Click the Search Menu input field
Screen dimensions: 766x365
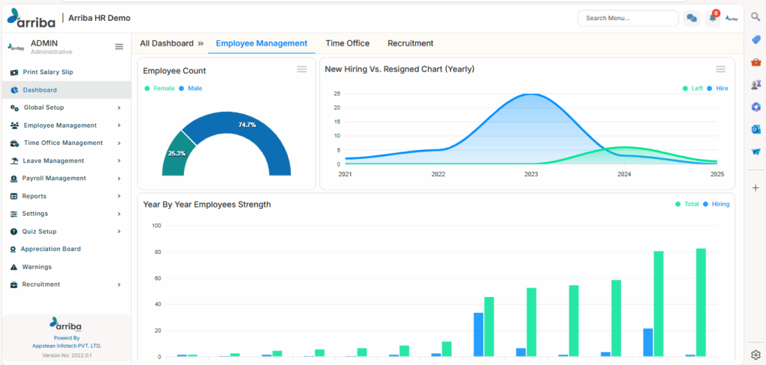[x=628, y=18]
